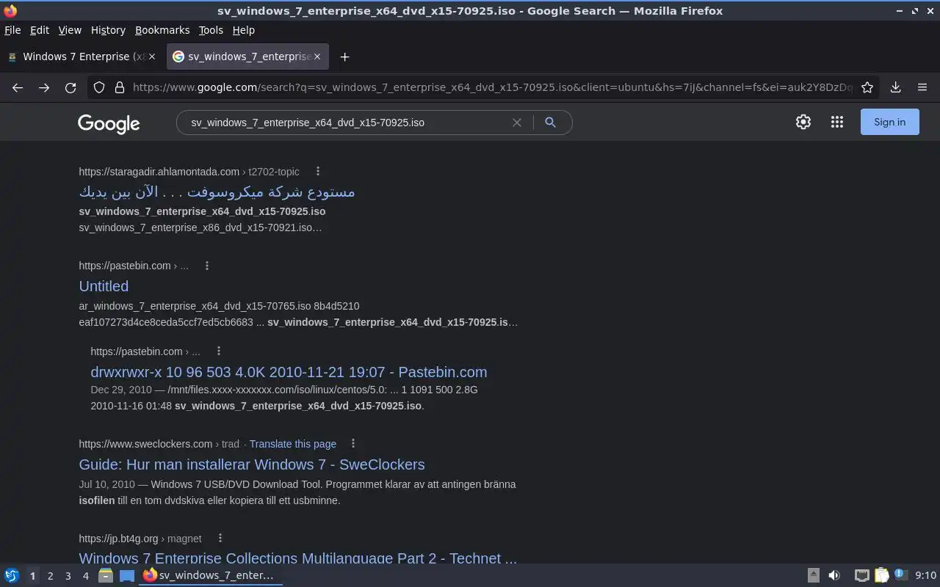Sign in to Google
Image resolution: width=940 pixels, height=587 pixels.
(x=889, y=123)
